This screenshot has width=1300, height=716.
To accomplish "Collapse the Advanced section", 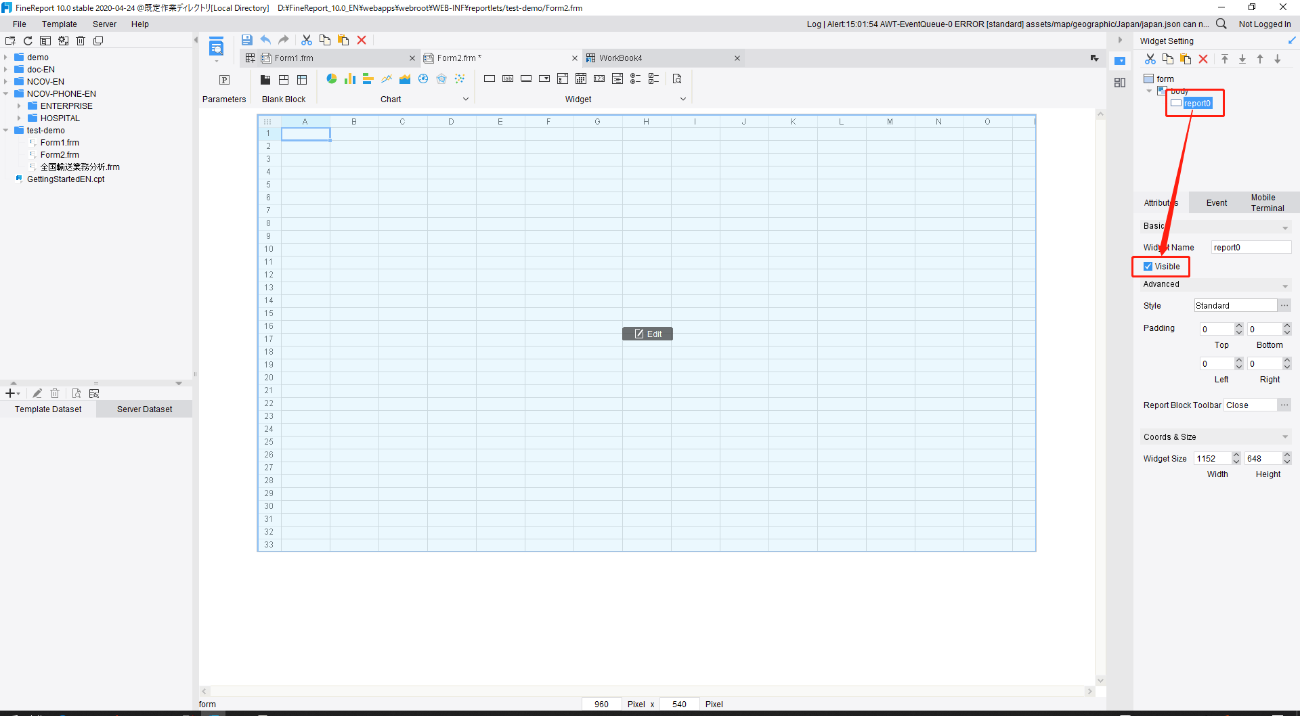I will click(1285, 286).
